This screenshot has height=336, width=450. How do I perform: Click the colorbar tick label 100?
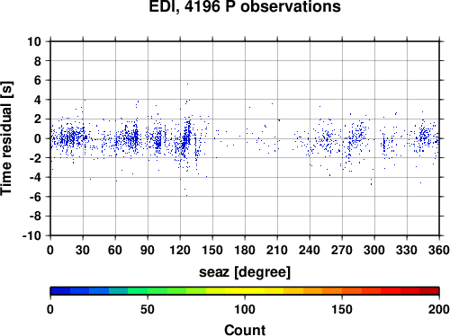pyautogui.click(x=245, y=309)
